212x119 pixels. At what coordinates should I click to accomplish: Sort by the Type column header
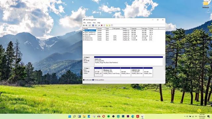pyautogui.click(x=109, y=28)
